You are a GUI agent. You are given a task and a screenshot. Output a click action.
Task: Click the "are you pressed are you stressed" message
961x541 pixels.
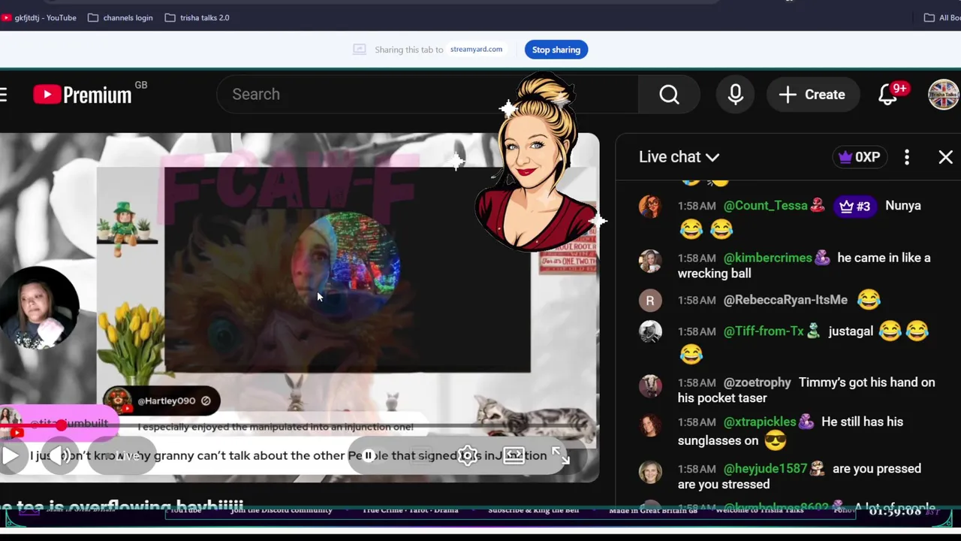click(800, 476)
